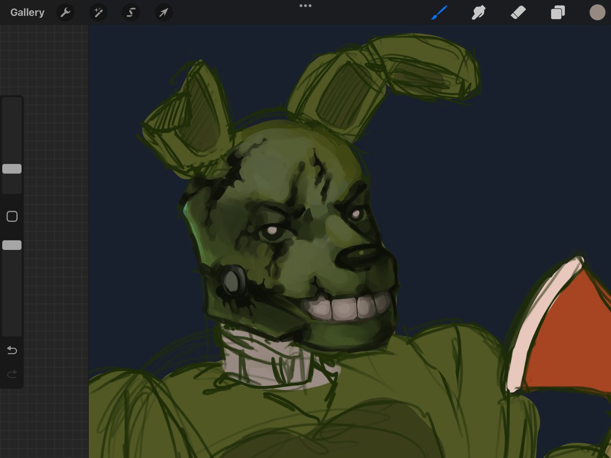Activate the Transform arrow tool
The height and width of the screenshot is (458, 611).
163,12
